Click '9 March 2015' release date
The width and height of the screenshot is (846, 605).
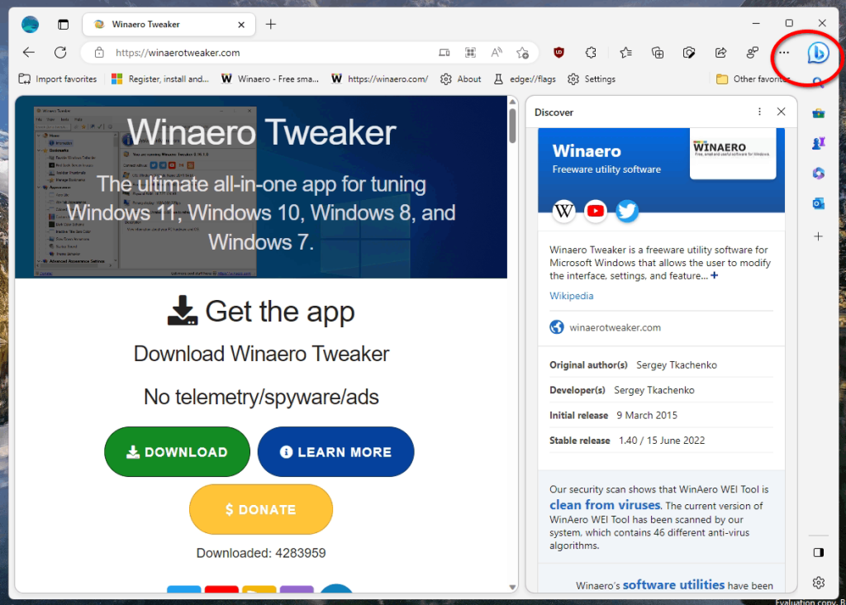(x=647, y=415)
